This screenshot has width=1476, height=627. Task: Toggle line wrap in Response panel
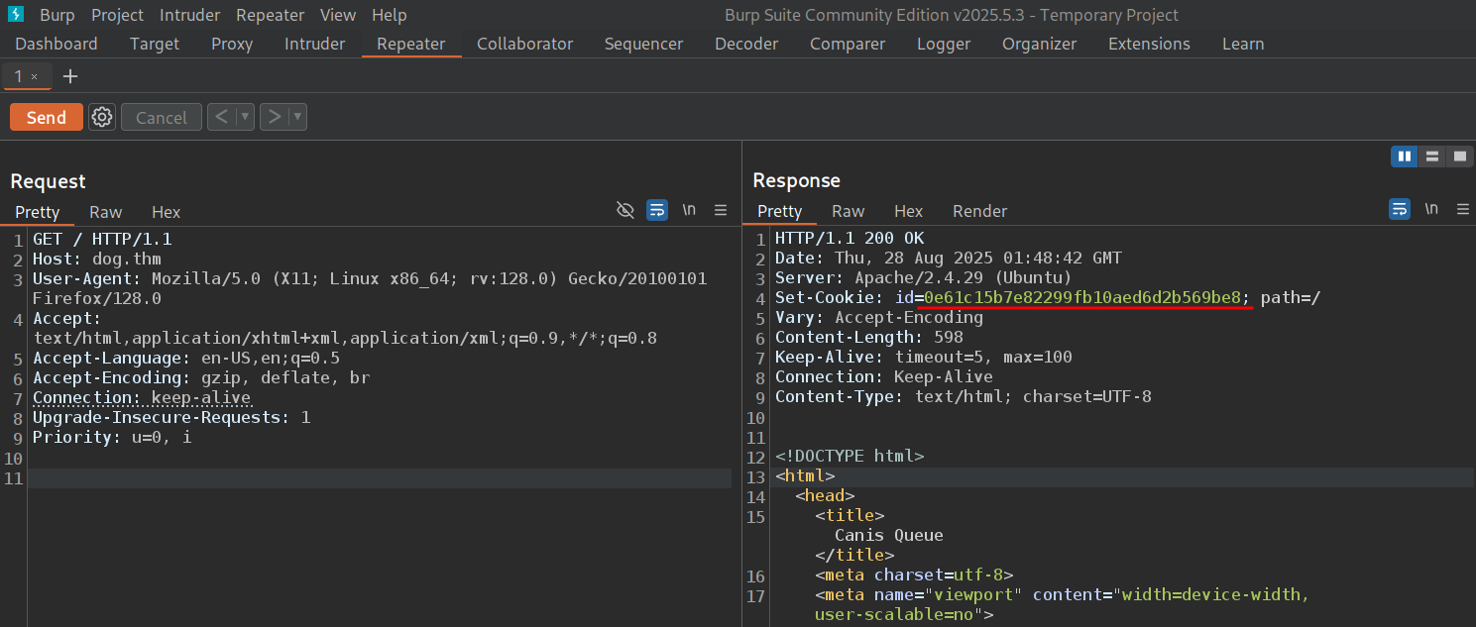[x=1399, y=209]
